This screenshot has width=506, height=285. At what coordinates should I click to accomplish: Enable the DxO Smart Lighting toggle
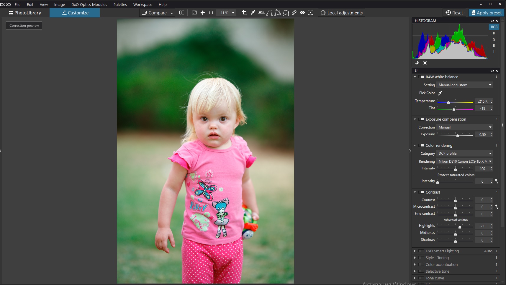pos(421,251)
